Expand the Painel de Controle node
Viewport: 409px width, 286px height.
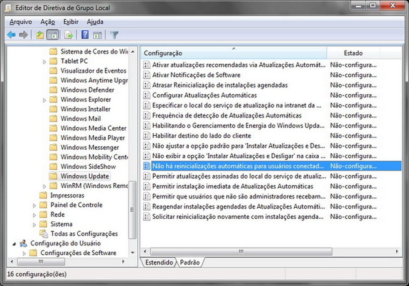coord(35,205)
